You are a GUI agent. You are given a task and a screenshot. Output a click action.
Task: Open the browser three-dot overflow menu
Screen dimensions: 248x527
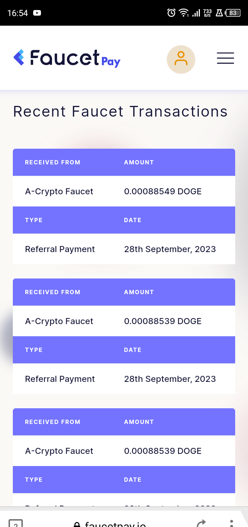[231, 523]
